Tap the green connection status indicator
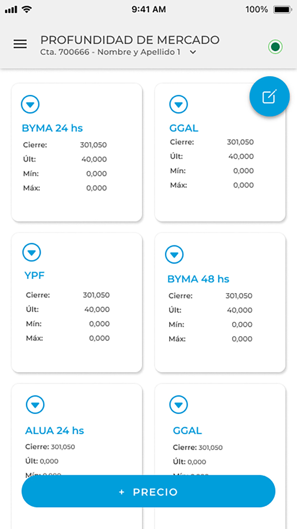Viewport: 297px width, 529px height. [x=275, y=47]
